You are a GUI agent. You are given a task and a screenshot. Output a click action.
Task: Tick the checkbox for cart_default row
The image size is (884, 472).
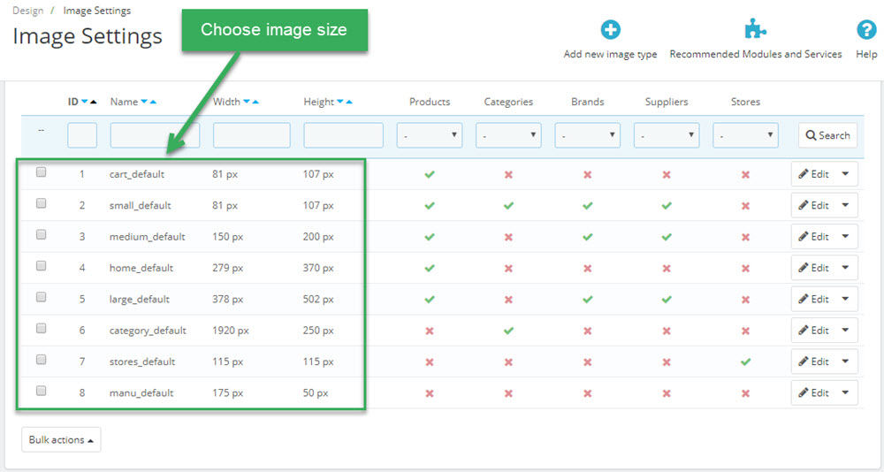[42, 172]
